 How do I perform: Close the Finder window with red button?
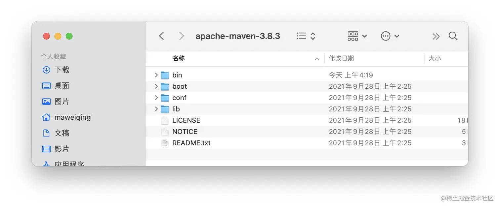[47, 36]
